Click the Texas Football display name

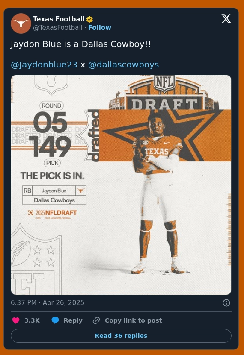[59, 19]
